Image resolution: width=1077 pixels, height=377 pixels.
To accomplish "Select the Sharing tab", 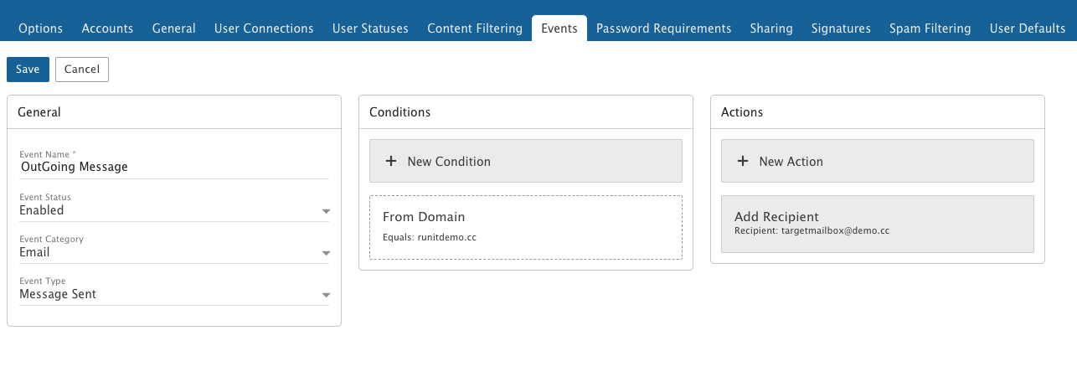I will [x=771, y=28].
